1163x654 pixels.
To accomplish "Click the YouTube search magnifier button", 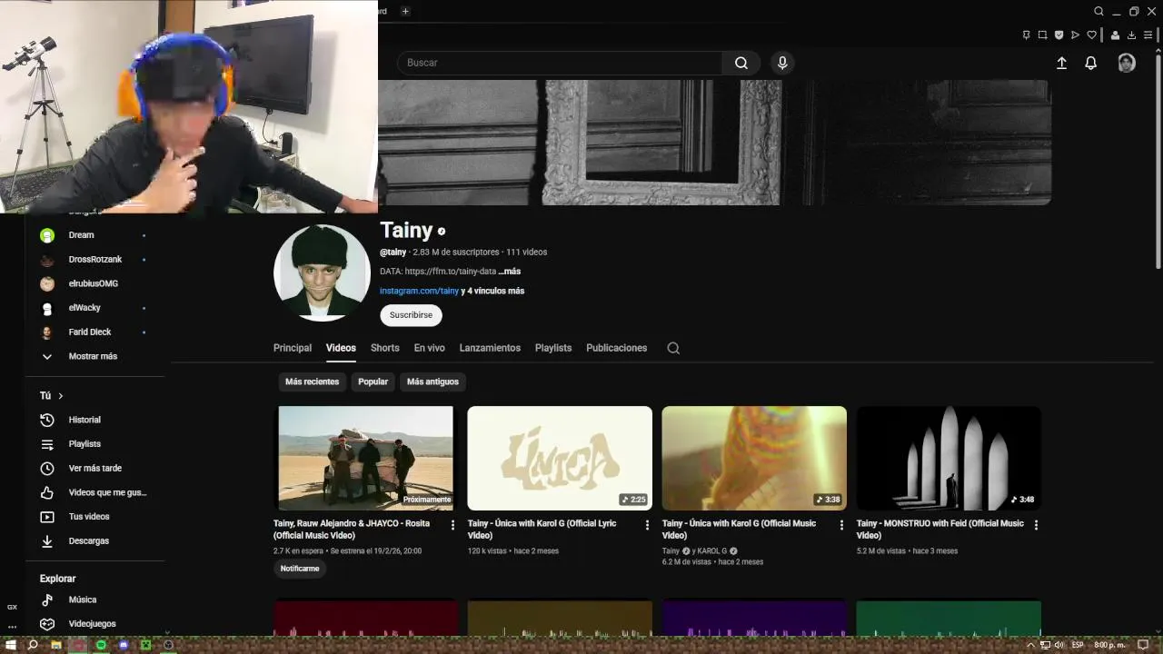I will click(741, 63).
